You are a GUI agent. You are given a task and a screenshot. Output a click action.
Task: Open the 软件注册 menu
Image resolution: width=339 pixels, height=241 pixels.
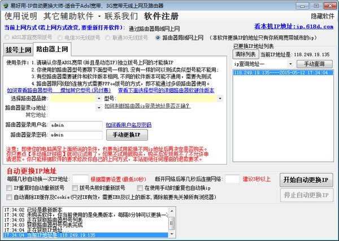[x=161, y=16]
